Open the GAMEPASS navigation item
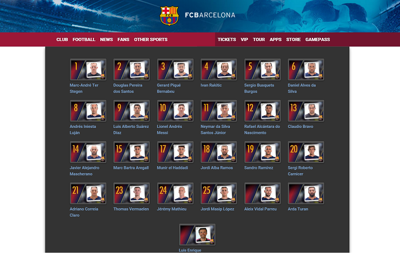The image size is (400, 253). pos(318,39)
